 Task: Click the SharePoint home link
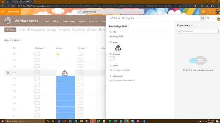(x=13, y=12)
